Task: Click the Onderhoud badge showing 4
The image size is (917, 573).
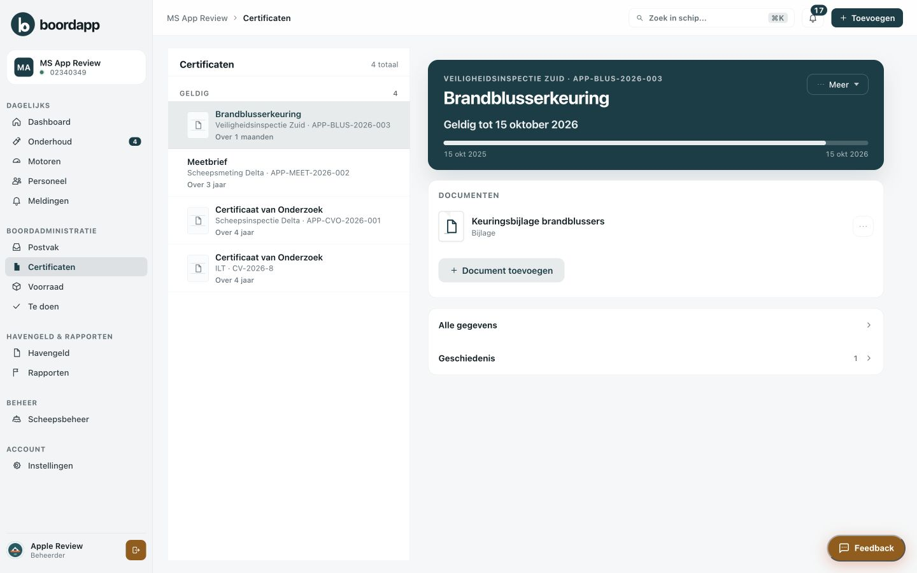Action: point(135,142)
